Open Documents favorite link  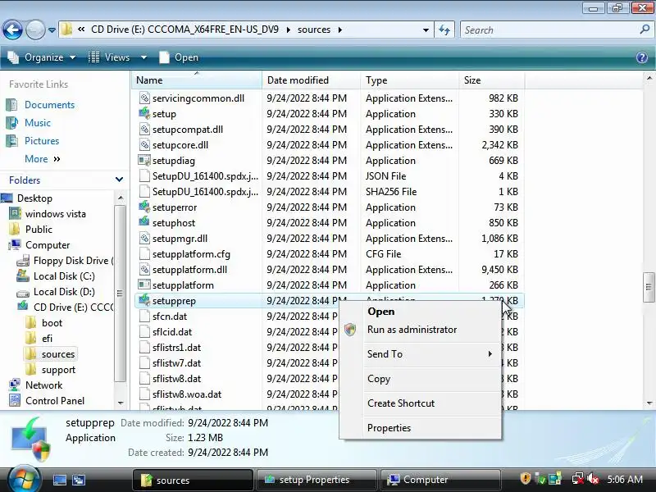click(49, 105)
